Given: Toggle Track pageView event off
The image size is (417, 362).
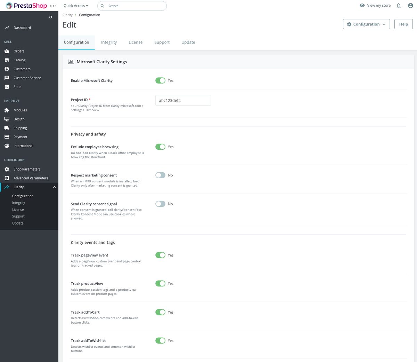Looking at the screenshot, I should [160, 255].
